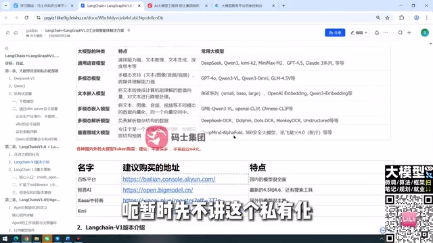Jump to LangChain 1.0重大革新 outline entry
The image size is (433, 243).
pos(30,169)
